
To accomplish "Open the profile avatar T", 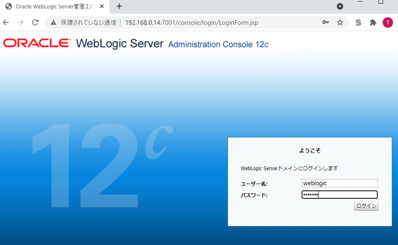I will coord(387,23).
